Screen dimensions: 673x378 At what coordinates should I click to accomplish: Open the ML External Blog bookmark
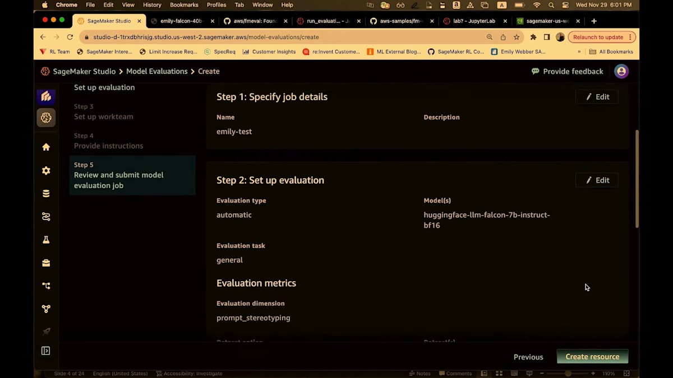pos(393,52)
